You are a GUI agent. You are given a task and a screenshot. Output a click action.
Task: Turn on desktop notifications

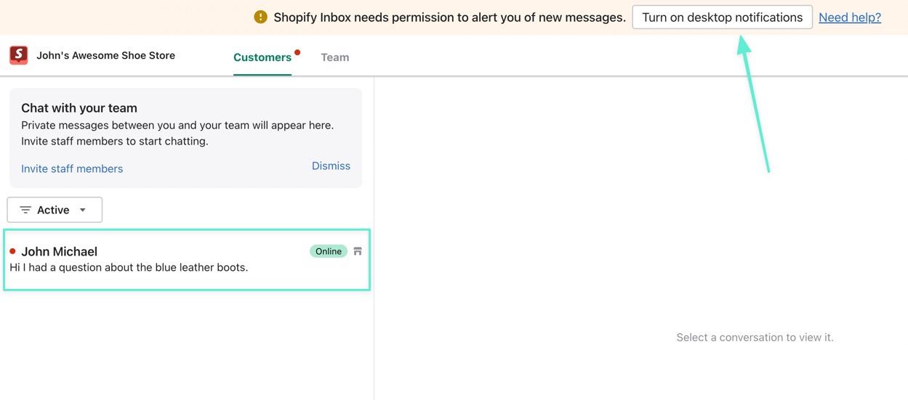pyautogui.click(x=722, y=17)
